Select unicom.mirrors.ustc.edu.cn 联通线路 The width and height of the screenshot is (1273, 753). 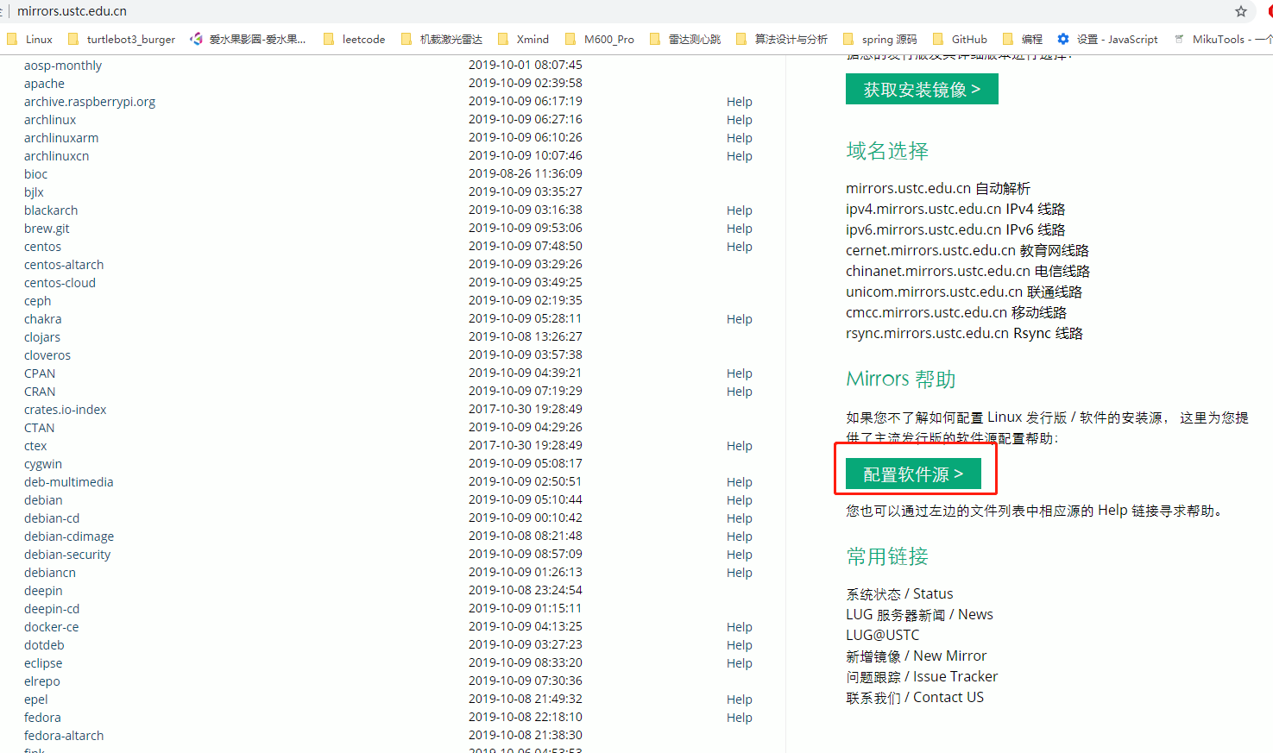[964, 292]
